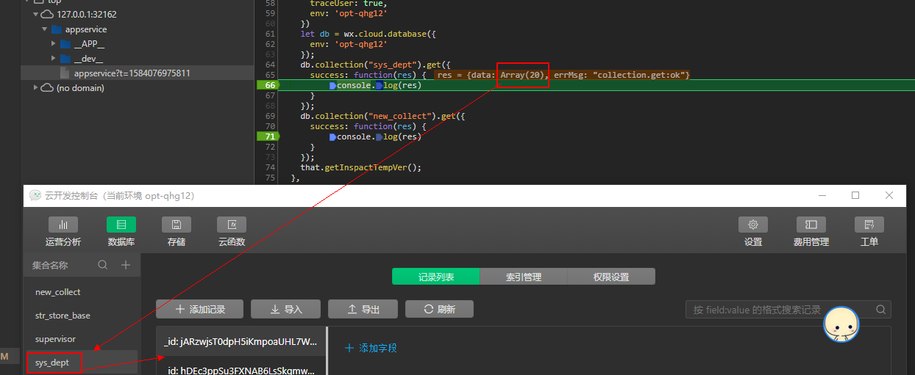Viewport: 915px width, 375px height.
Task: Click 导入 import button
Action: 285,309
